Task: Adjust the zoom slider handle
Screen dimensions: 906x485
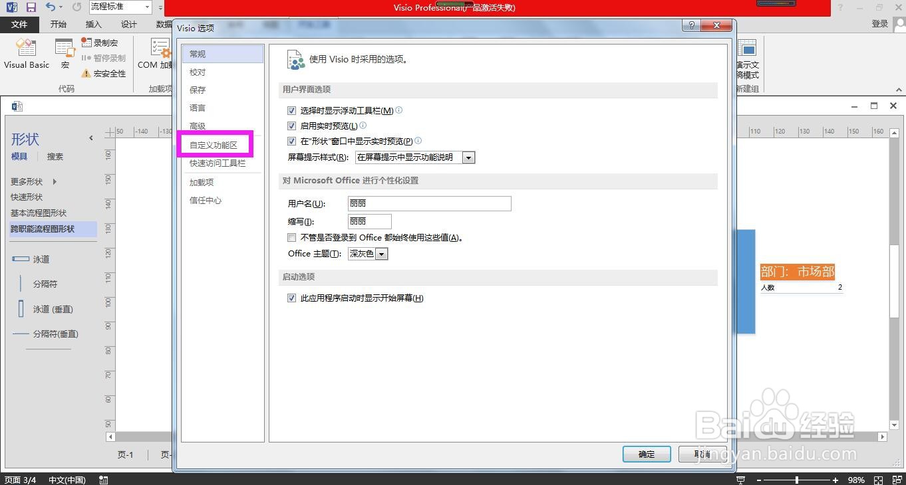Action: pos(796,480)
